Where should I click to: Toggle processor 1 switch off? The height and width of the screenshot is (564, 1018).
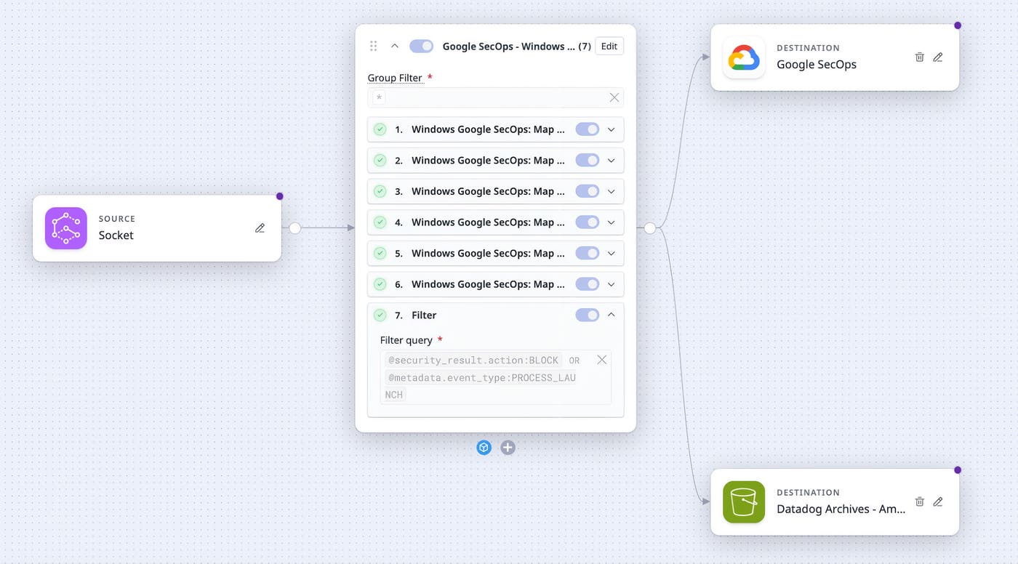pos(588,129)
